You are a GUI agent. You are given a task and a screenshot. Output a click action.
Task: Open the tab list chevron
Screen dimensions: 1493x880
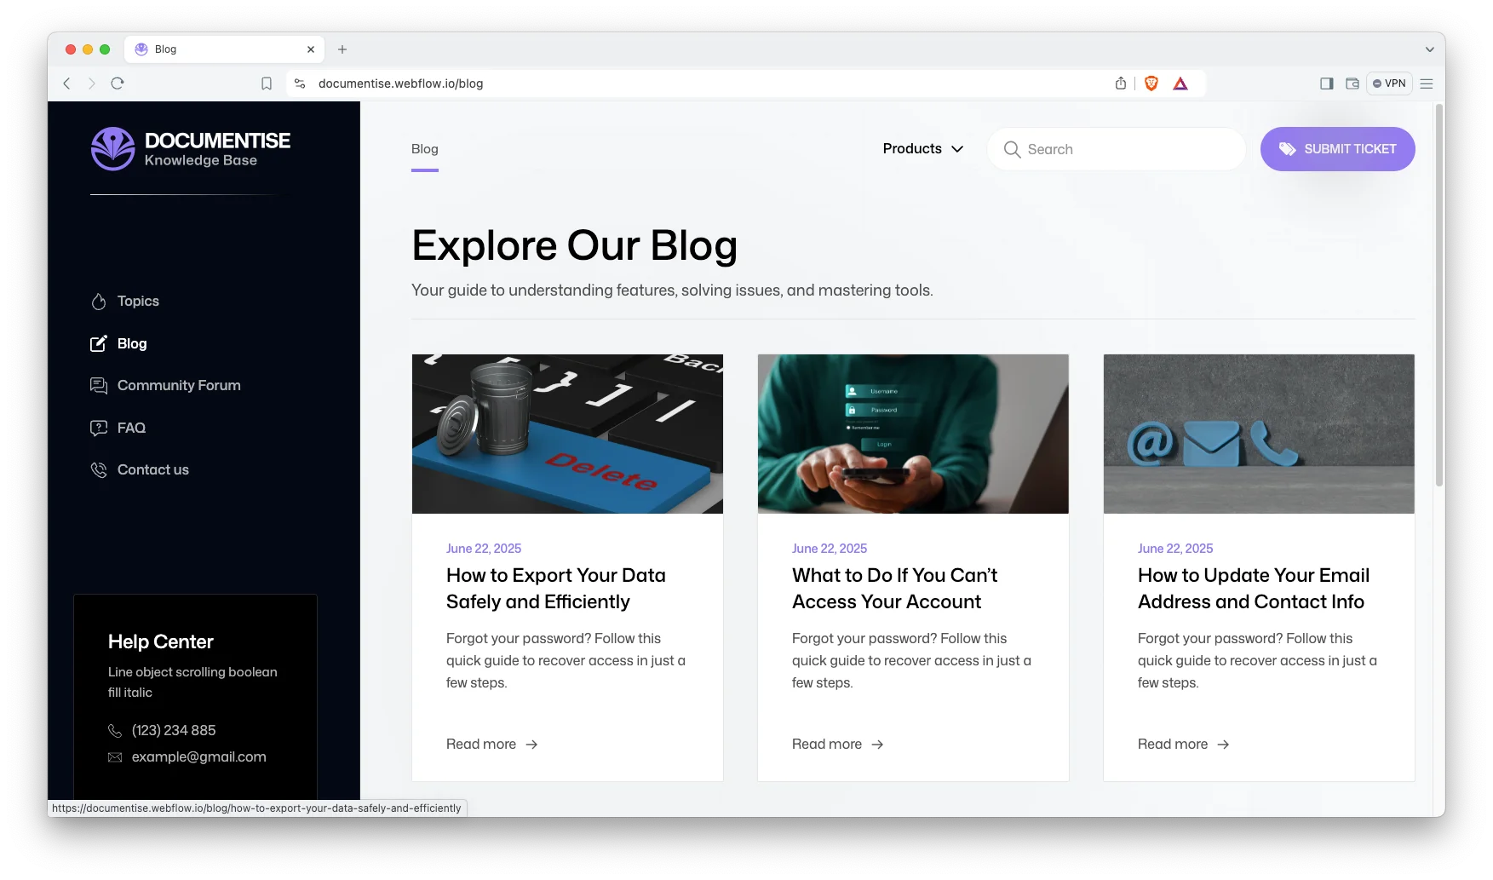[1429, 49]
